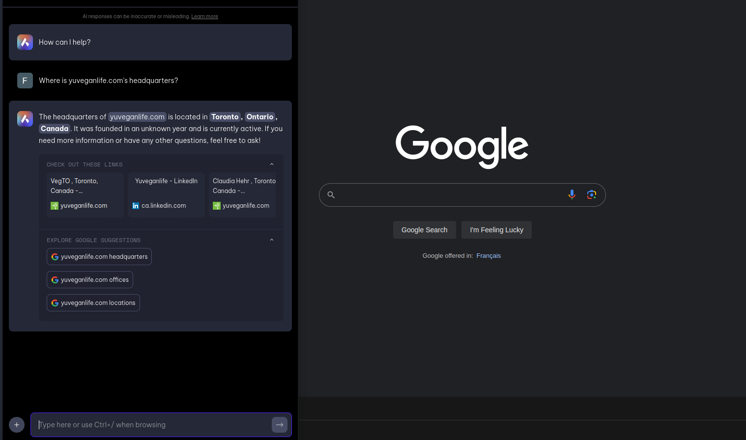Image resolution: width=746 pixels, height=440 pixels.
Task: Focus the Google search box
Action: (462, 195)
